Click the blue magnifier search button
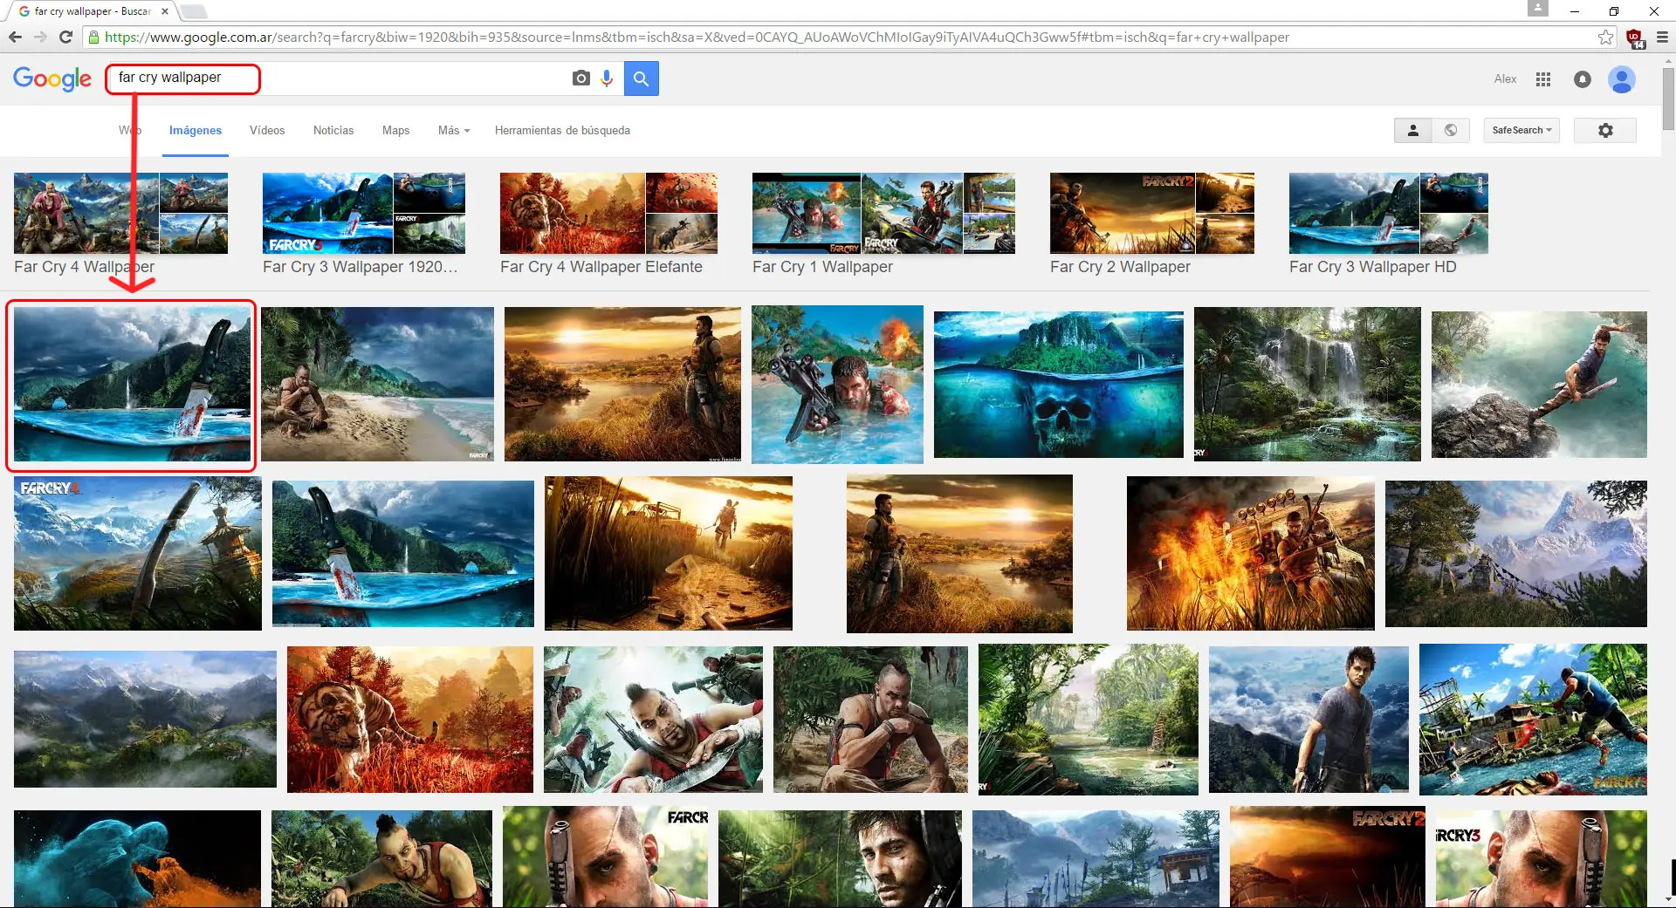 point(642,79)
